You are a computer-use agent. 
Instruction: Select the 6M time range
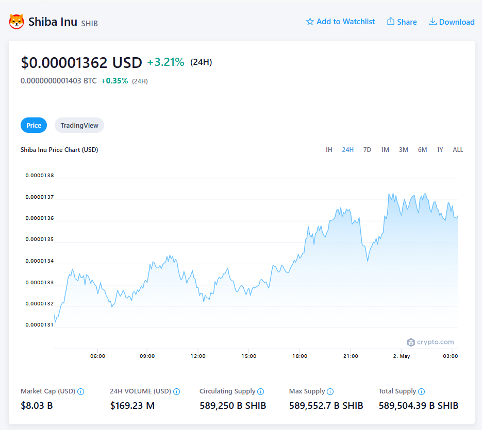422,150
